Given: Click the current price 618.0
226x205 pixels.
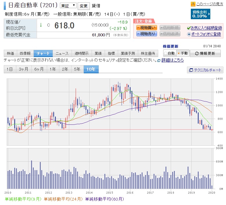Looking at the screenshot, I should (x=64, y=26).
